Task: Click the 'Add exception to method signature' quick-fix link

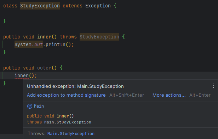Action: click(66, 95)
